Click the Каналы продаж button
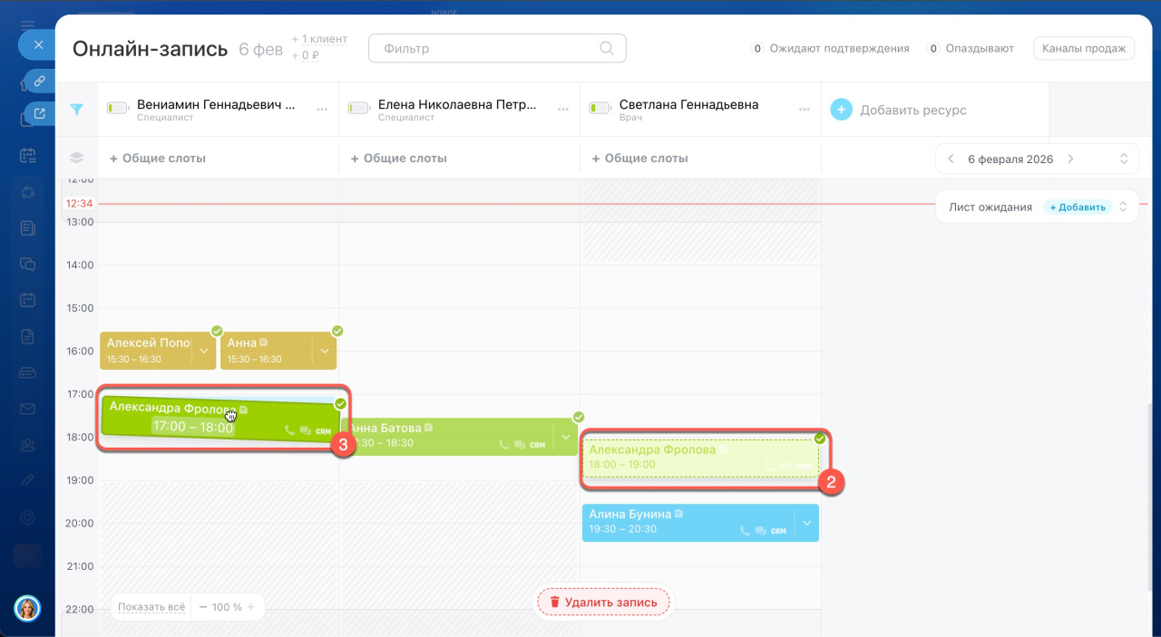This screenshot has width=1161, height=637. click(1084, 49)
